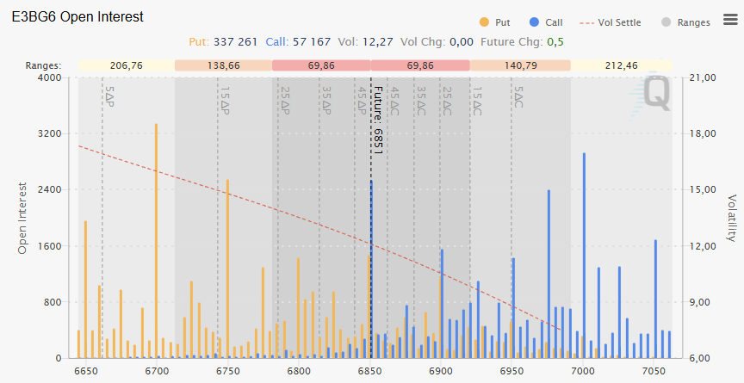The image size is (744, 383).
Task: Click the 5ΔP delta line label
Action: [108, 96]
